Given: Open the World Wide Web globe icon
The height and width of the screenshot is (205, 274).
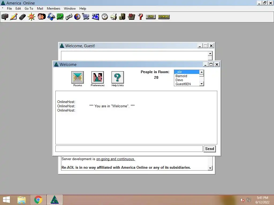Looking at the screenshot, I should [x=77, y=17].
